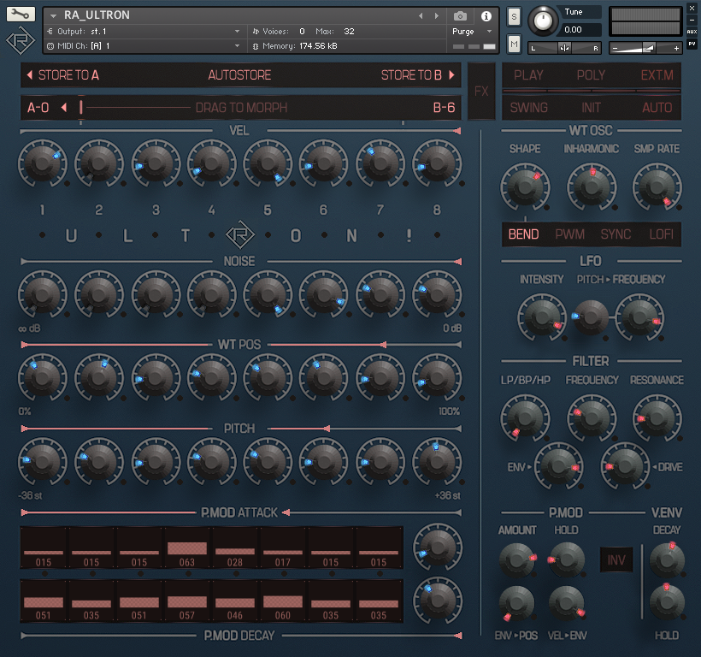This screenshot has height=657, width=701.
Task: Open the instrument info icon
Action: [486, 16]
